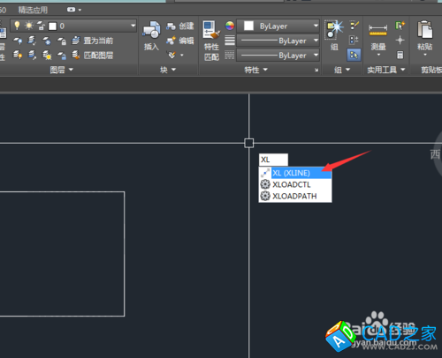Viewport: 442px width, 358px height.
Task: Click the Paste (粘贴) clipboard icon
Action: [x=425, y=30]
